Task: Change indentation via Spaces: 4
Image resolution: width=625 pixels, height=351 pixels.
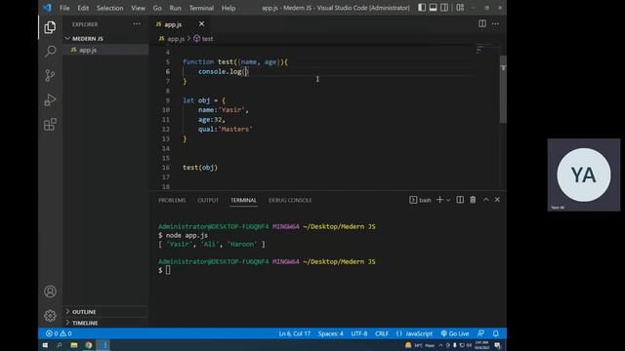Action: tap(330, 333)
